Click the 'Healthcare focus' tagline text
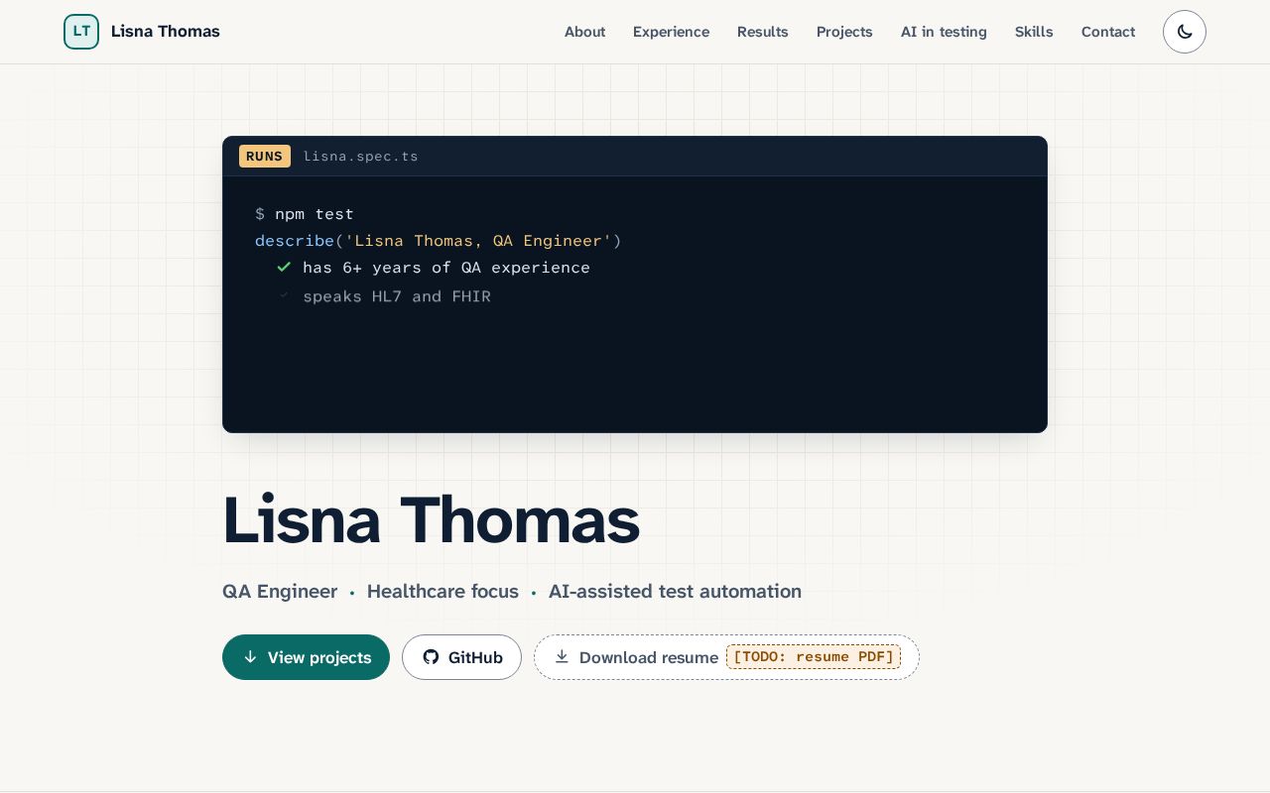This screenshot has height=793, width=1270. coord(443,592)
